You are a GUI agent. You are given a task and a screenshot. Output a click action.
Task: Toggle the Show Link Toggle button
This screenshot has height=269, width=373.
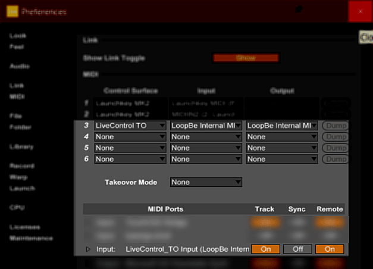[246, 58]
